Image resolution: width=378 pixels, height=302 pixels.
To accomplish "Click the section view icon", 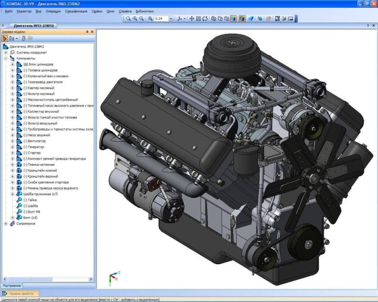I will point(251,19).
